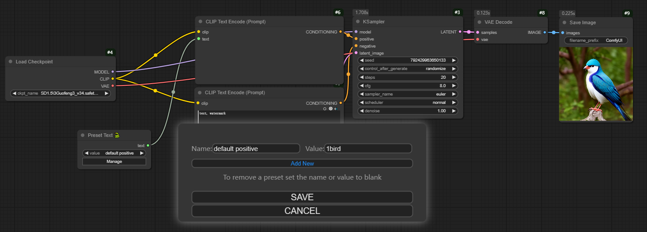Click the snake icon in the Preset Text title
The image size is (647, 232).
(117, 135)
